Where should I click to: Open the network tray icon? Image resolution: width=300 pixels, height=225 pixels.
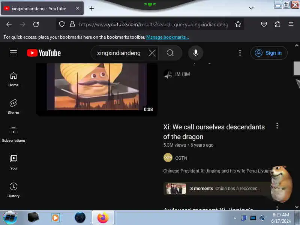253,218
